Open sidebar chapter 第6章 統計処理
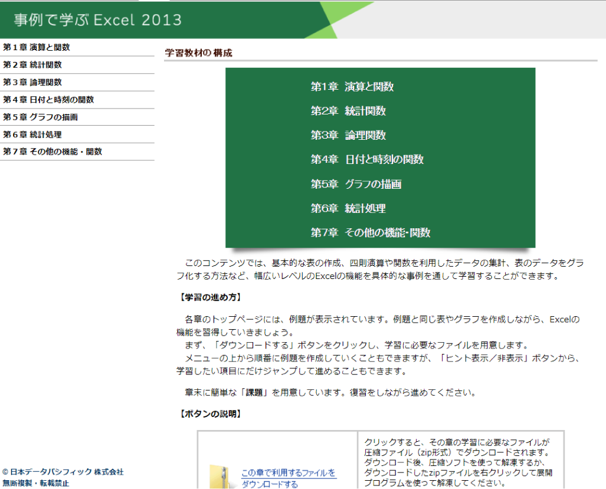606x489 pixels. click(32, 134)
